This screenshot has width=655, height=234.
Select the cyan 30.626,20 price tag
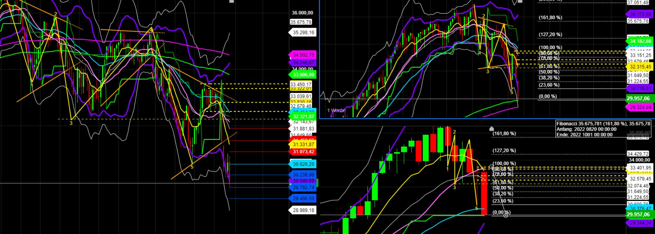[x=302, y=164]
